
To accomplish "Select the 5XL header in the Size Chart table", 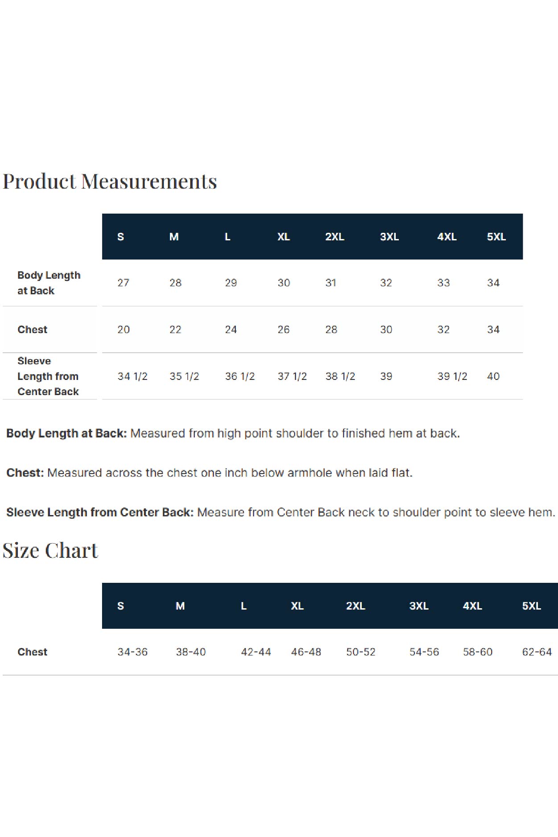I will [x=531, y=606].
